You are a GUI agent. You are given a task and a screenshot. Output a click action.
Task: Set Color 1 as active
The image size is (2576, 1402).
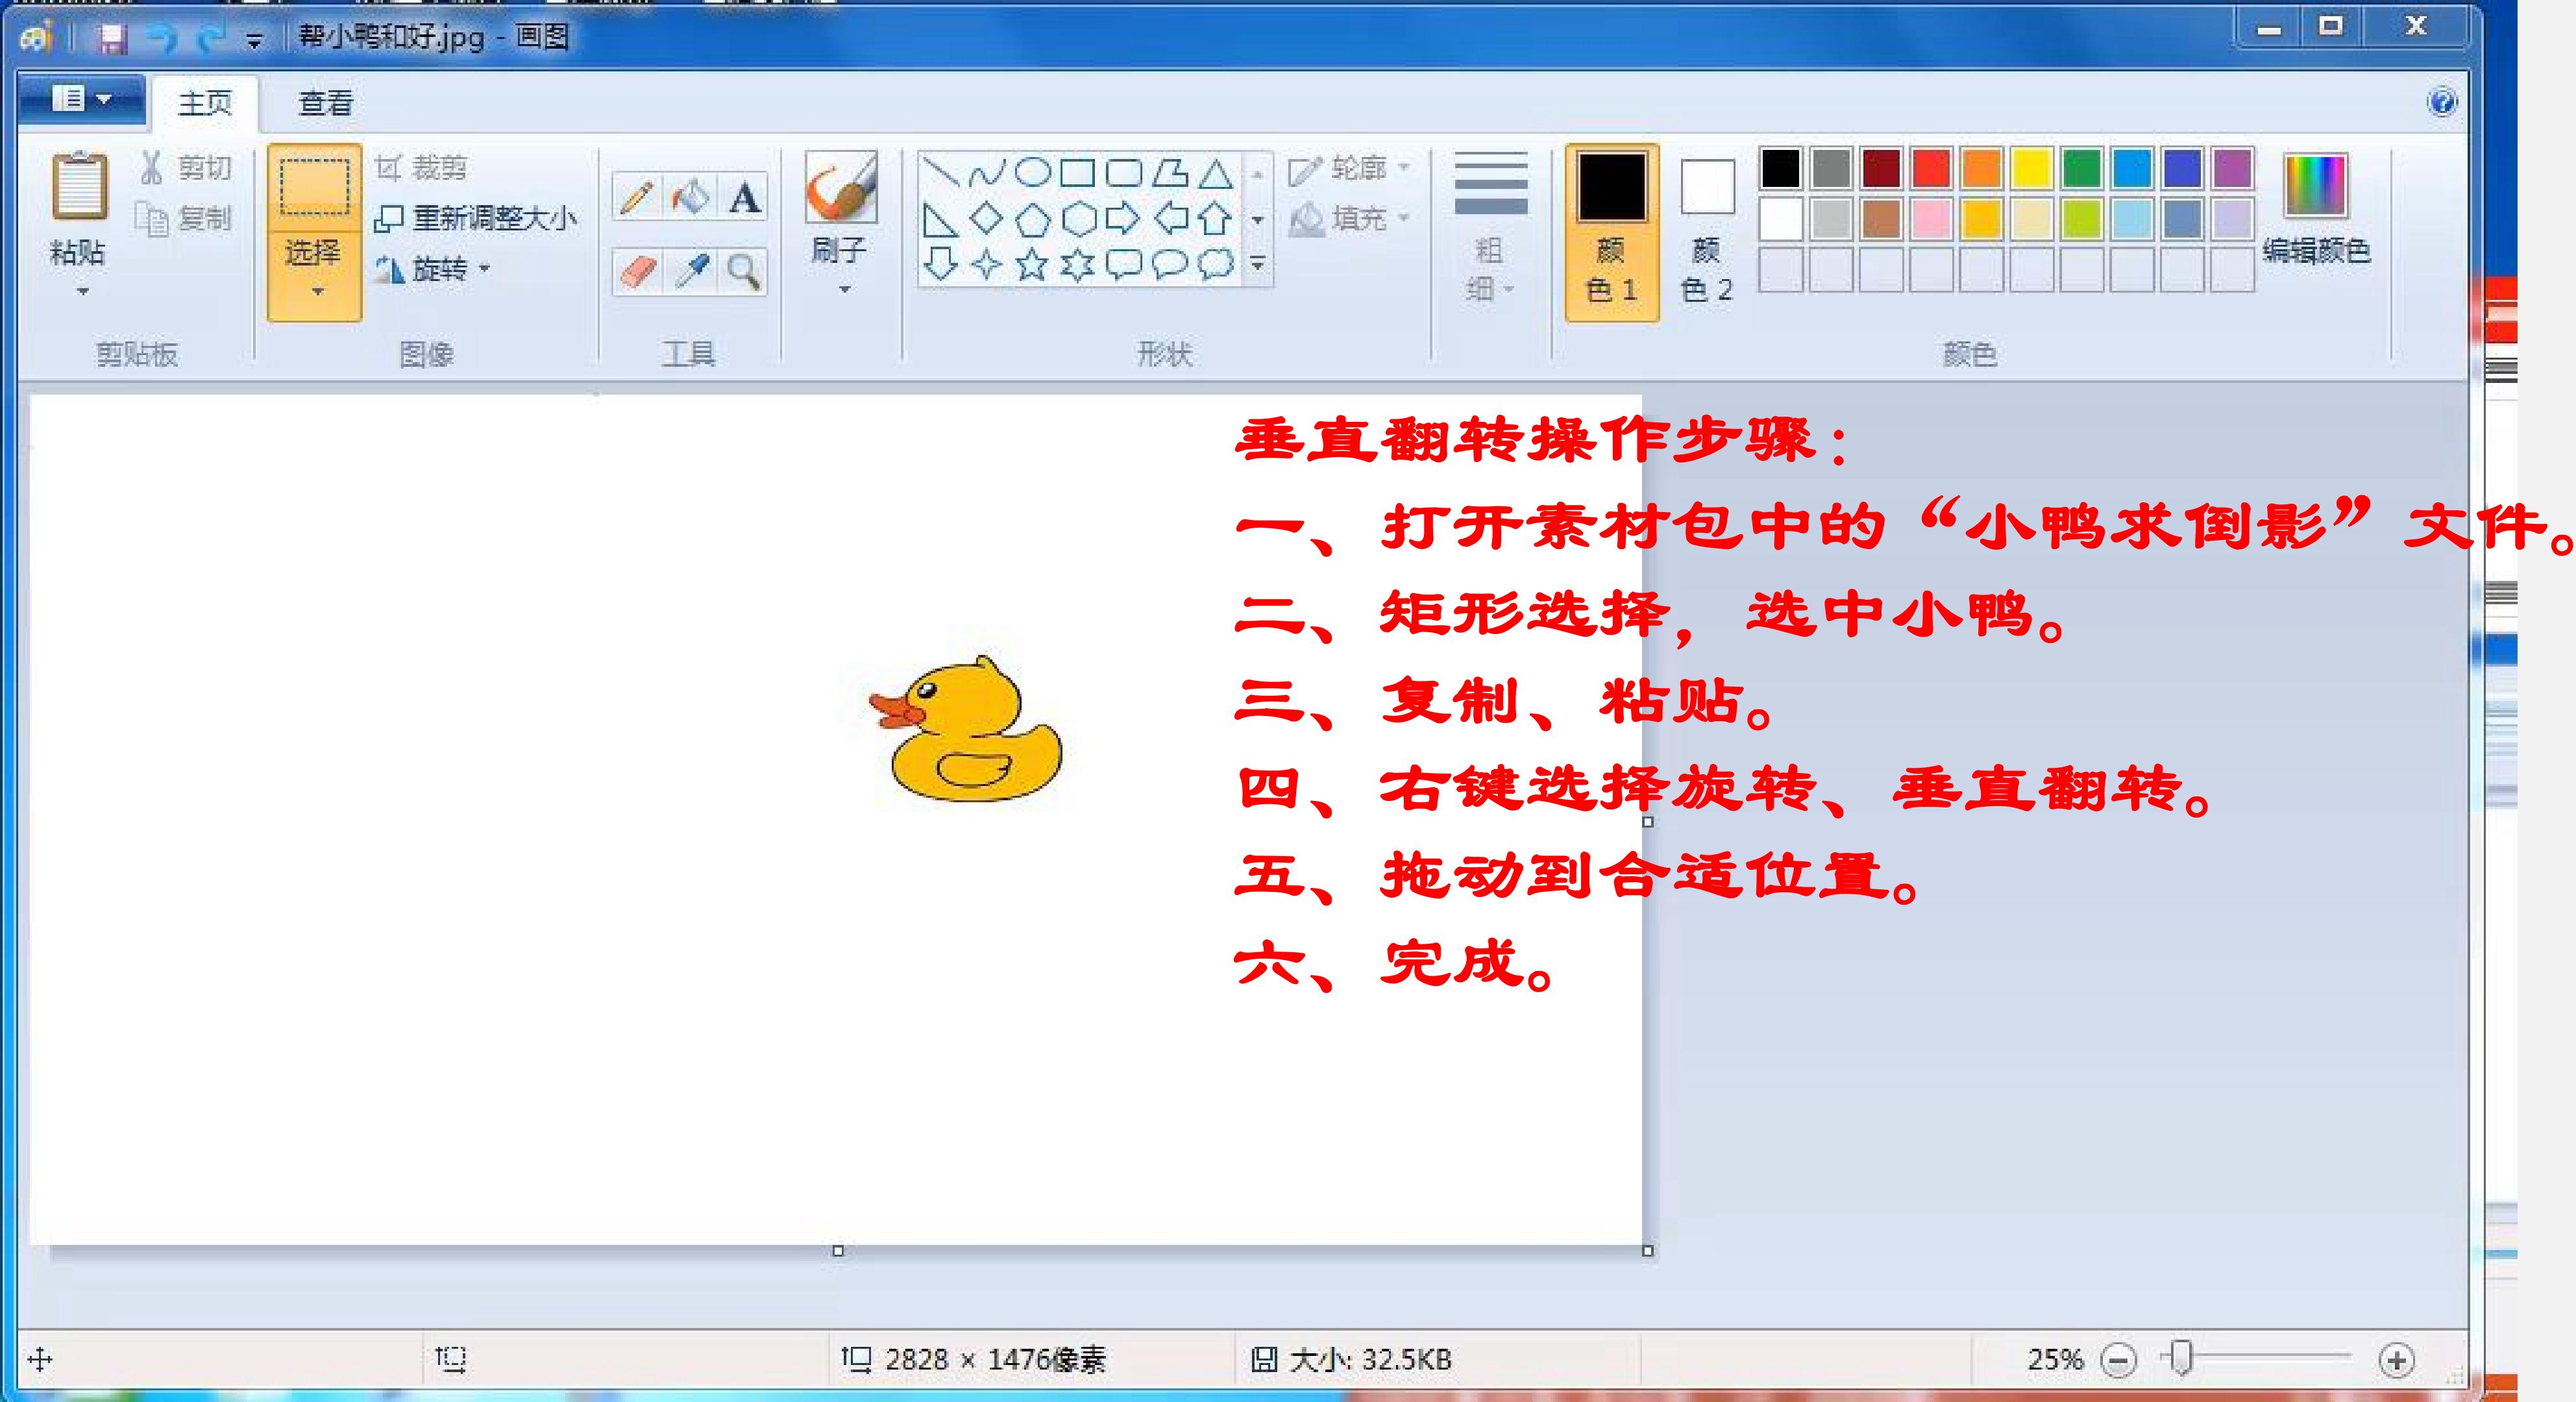[1611, 232]
